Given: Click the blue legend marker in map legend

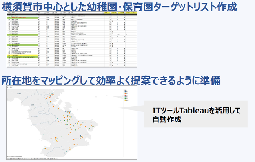Looking at the screenshot, I should point(126,92).
